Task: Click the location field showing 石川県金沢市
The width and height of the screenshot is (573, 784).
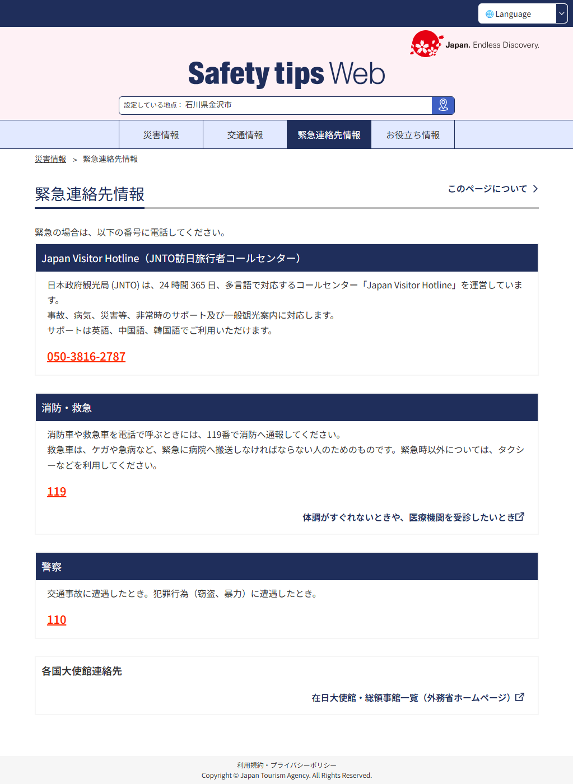Action: 275,105
